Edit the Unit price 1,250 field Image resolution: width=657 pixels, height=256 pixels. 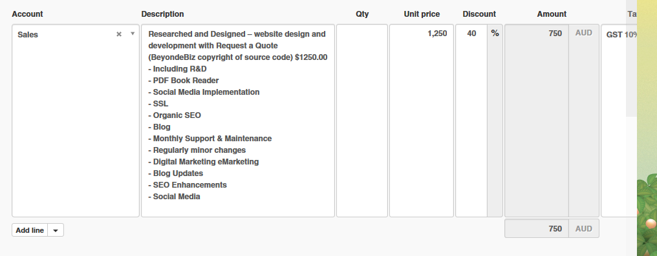pyautogui.click(x=422, y=121)
